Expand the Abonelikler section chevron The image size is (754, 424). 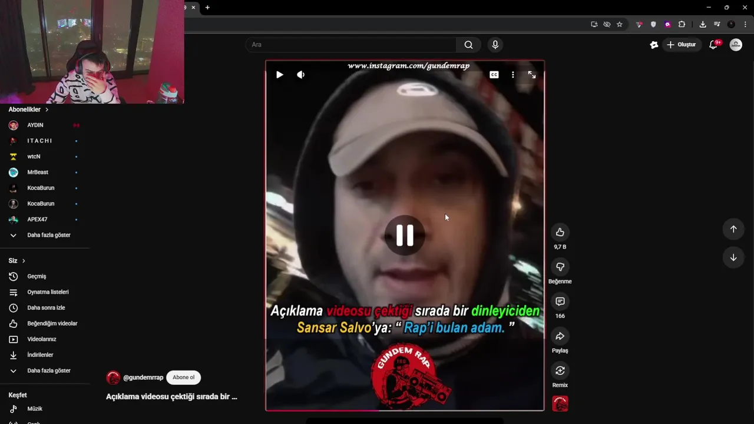tap(47, 110)
